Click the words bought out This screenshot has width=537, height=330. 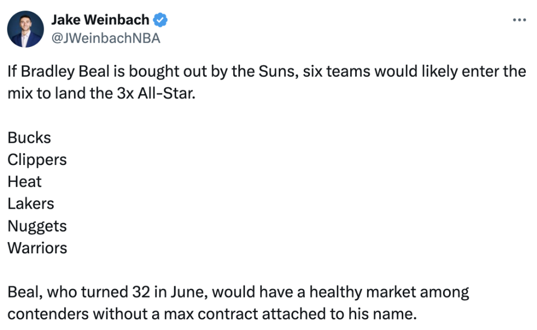pos(168,72)
